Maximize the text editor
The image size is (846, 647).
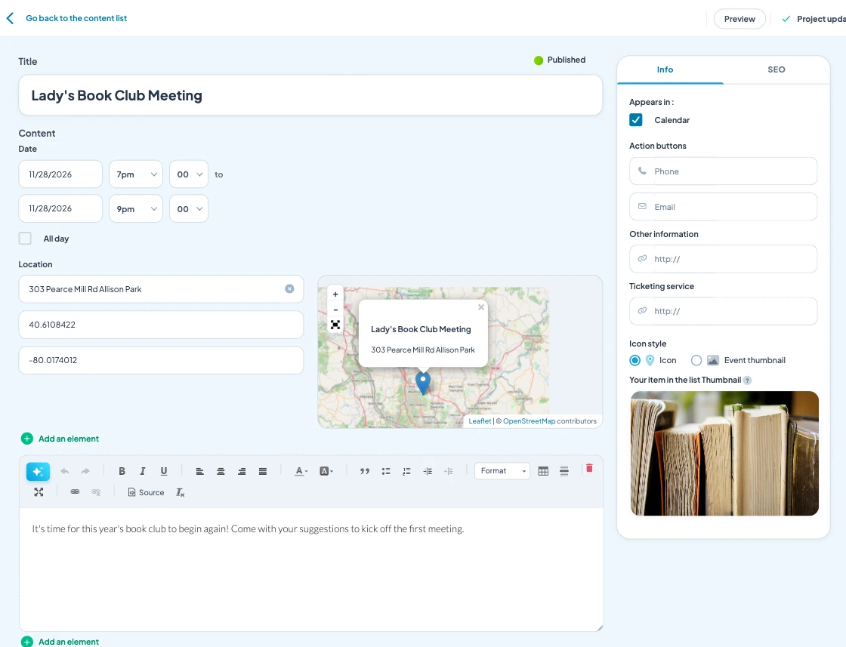click(x=39, y=492)
